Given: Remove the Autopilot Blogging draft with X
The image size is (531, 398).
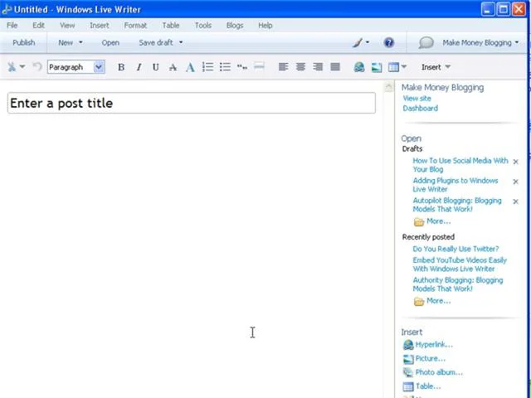Looking at the screenshot, I should tap(515, 201).
